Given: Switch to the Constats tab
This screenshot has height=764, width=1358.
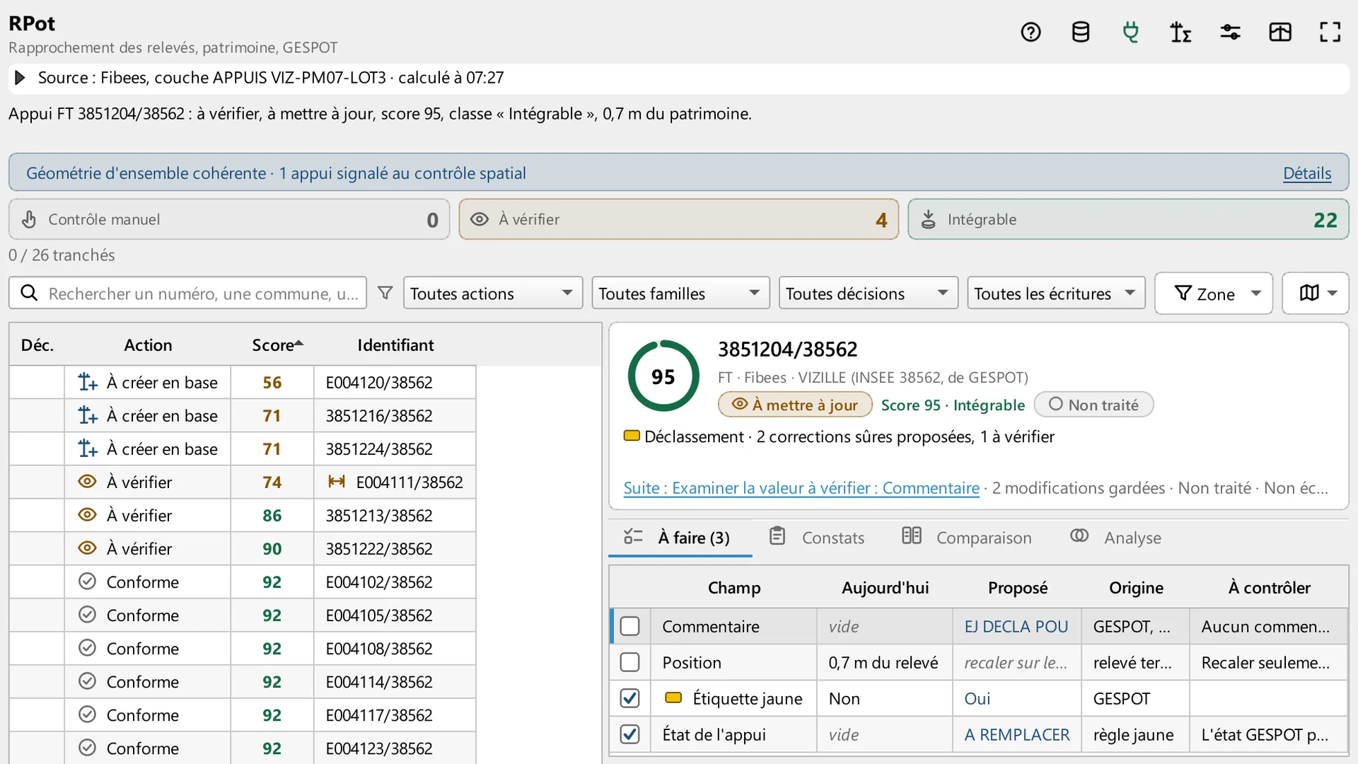Looking at the screenshot, I should (x=818, y=538).
